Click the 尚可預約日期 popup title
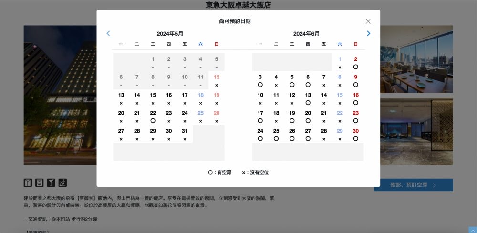Image resolution: width=477 pixels, height=233 pixels. click(x=235, y=21)
